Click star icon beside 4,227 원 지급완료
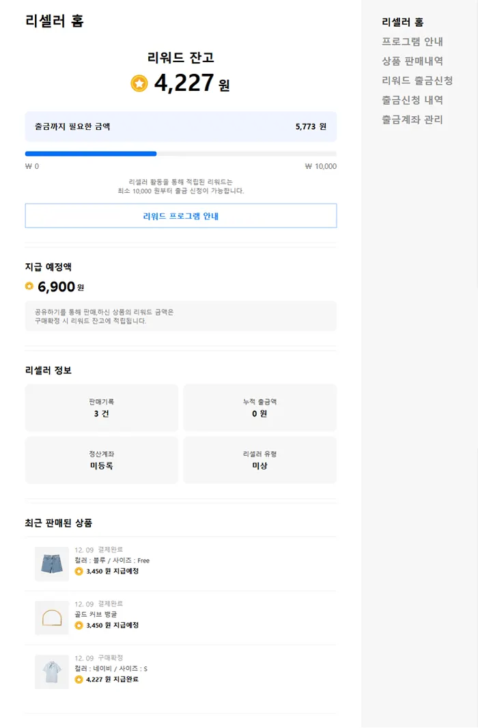 click(x=79, y=679)
